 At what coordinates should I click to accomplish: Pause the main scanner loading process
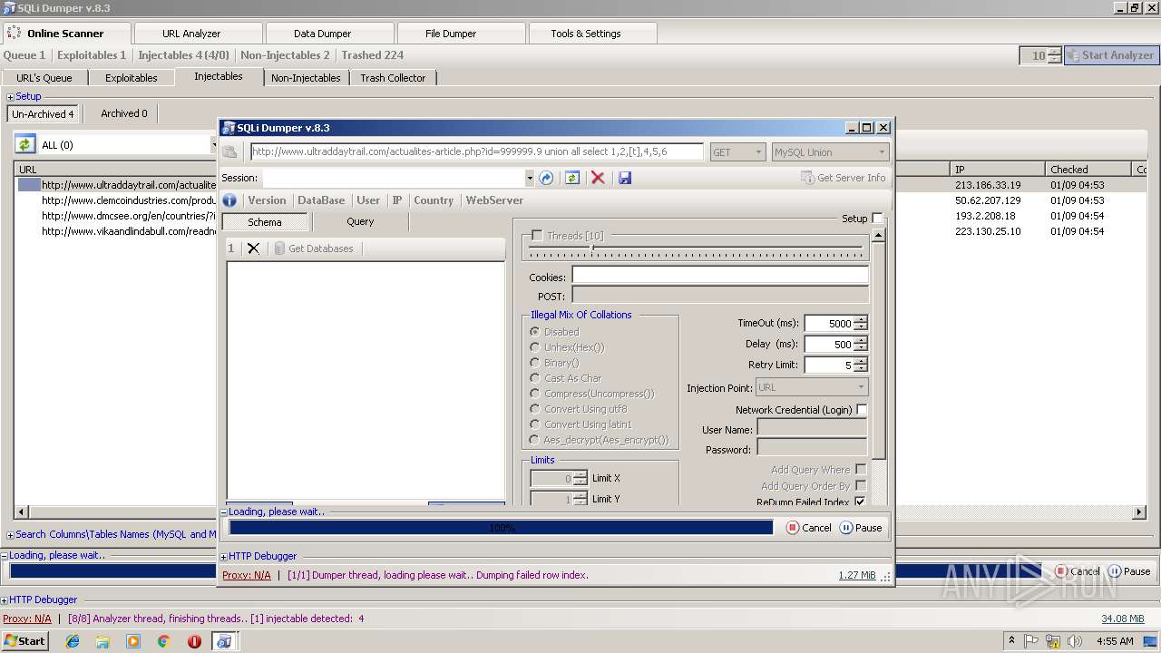point(1129,571)
